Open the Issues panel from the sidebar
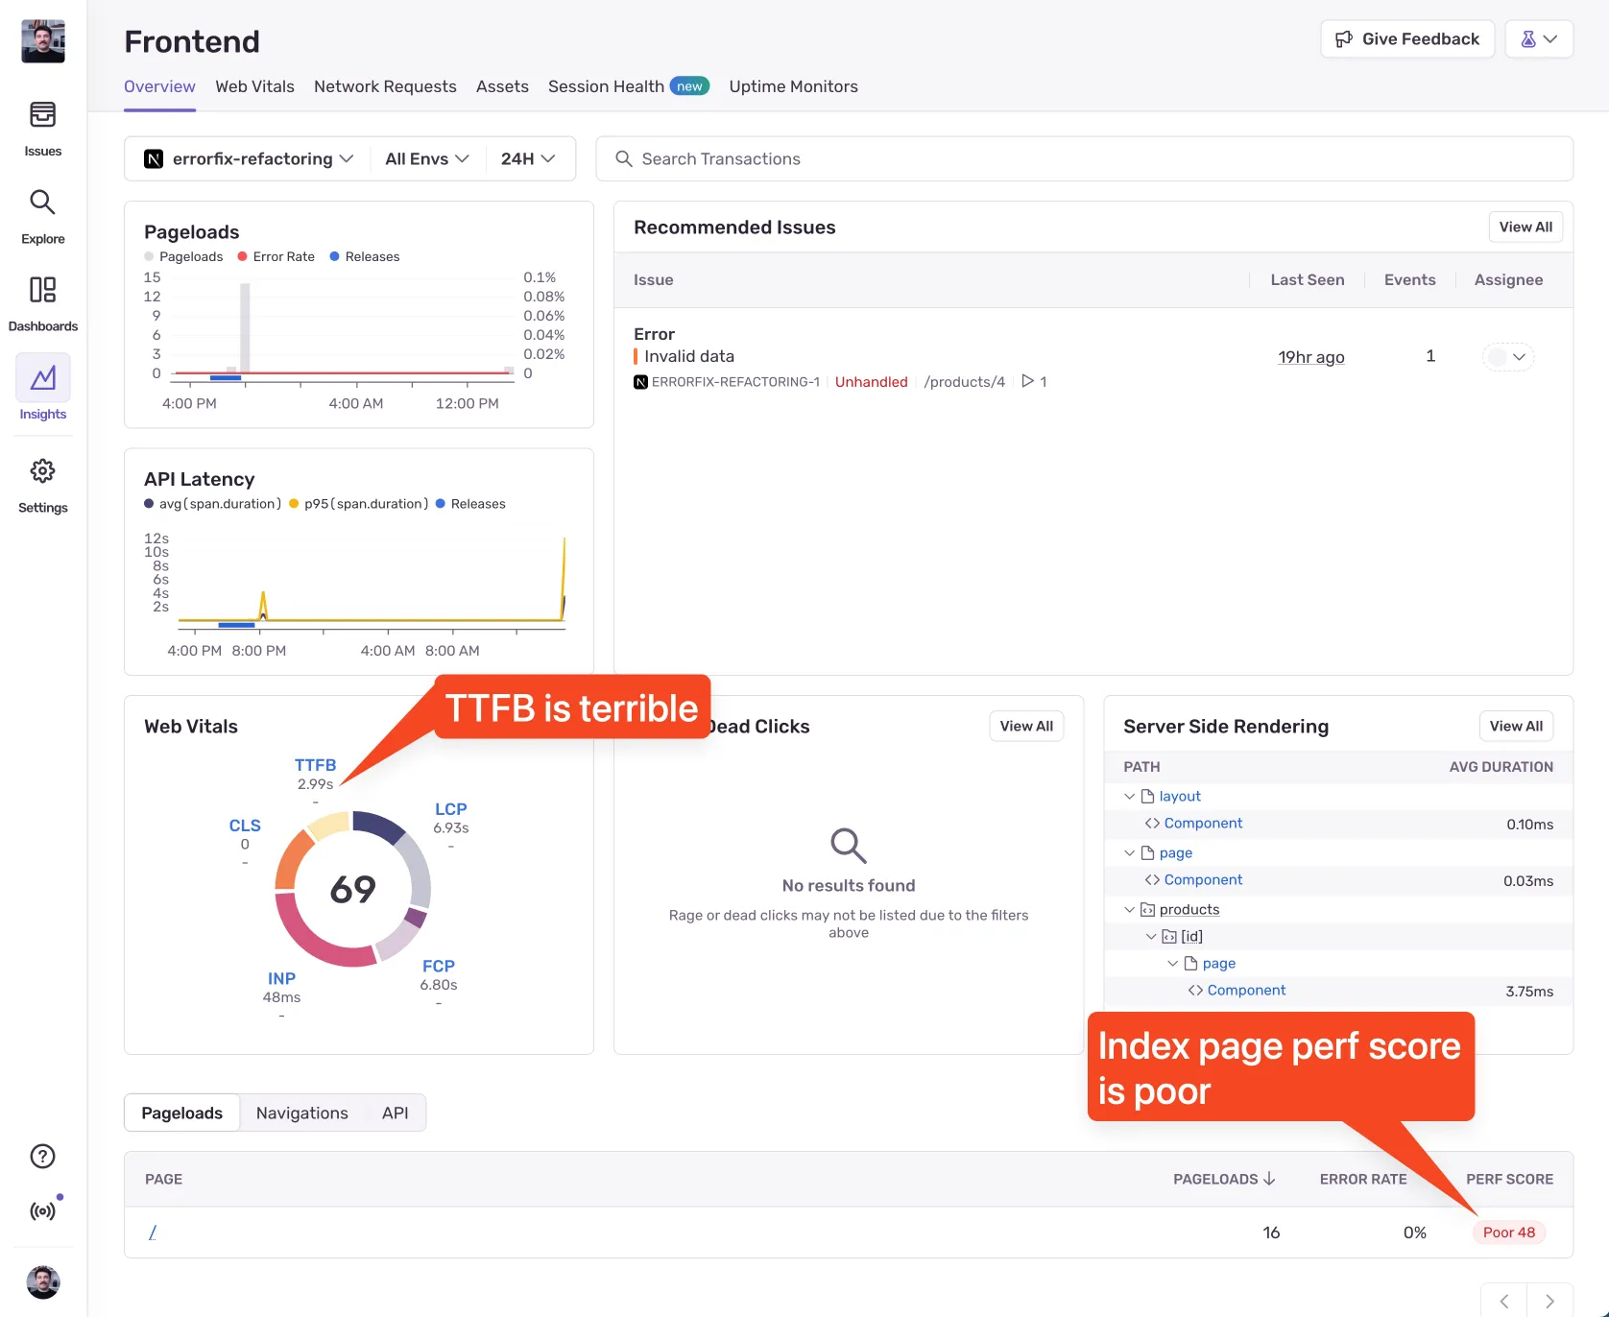1609x1317 pixels. [42, 125]
